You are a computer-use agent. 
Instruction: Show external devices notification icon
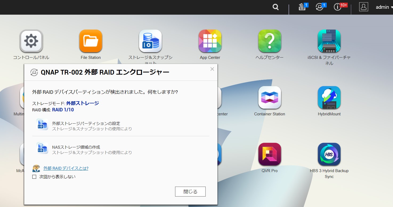point(319,7)
